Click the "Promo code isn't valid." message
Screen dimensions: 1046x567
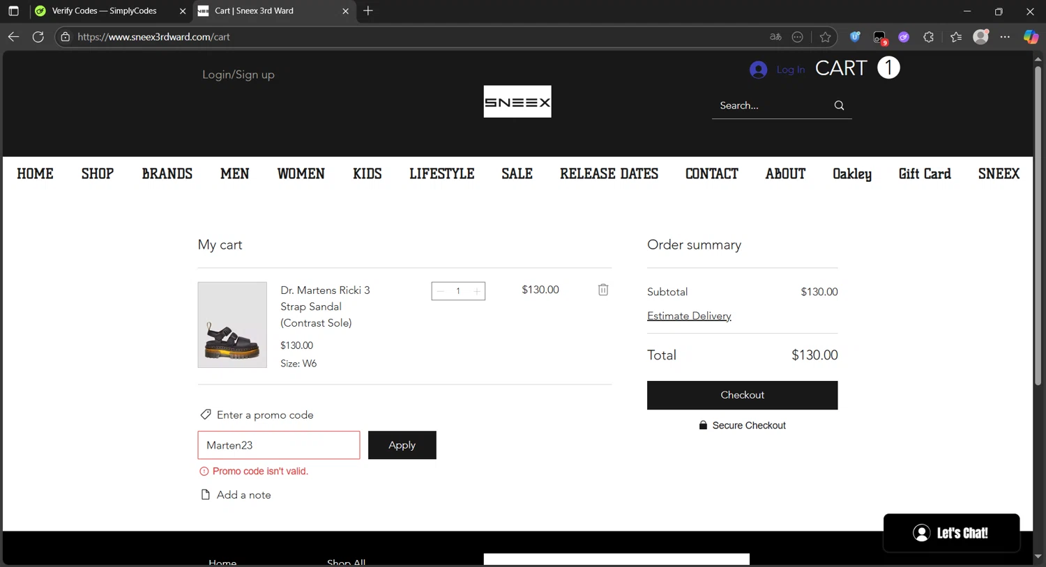pyautogui.click(x=260, y=472)
